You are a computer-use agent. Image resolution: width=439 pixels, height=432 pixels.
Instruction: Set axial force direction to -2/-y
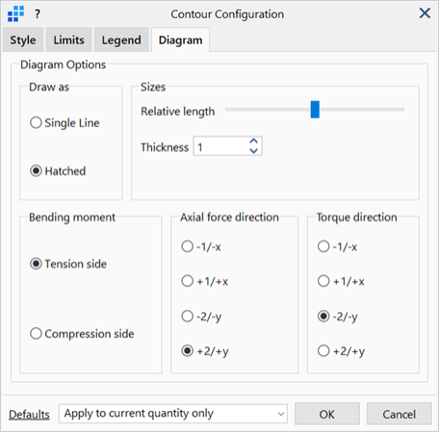188,316
